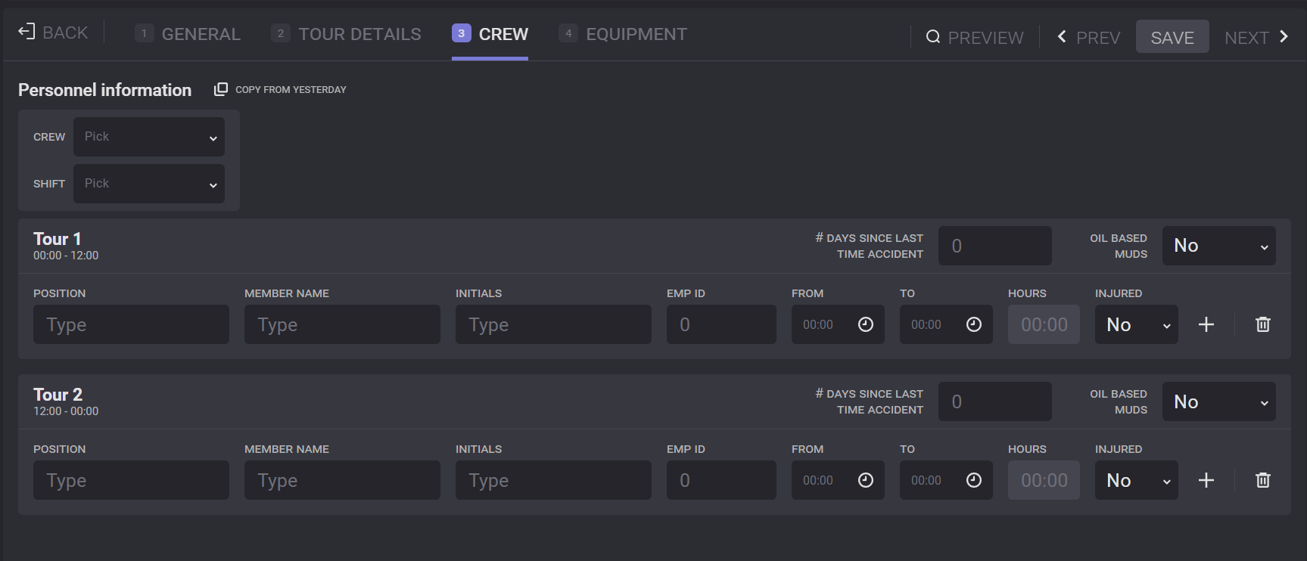Expand the SHIFT picker dropdown

[x=149, y=184]
